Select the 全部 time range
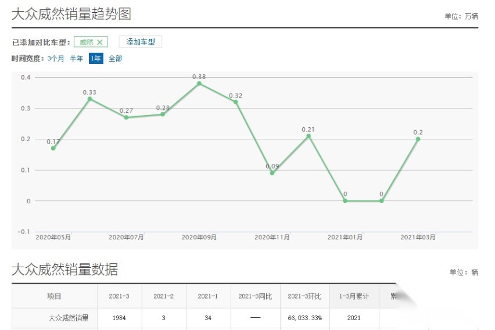Screen dimensions: 495x330 [115, 59]
